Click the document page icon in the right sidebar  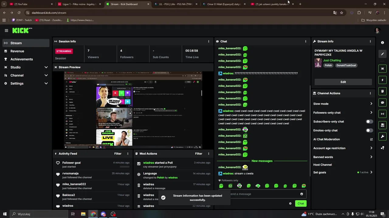click(x=383, y=91)
